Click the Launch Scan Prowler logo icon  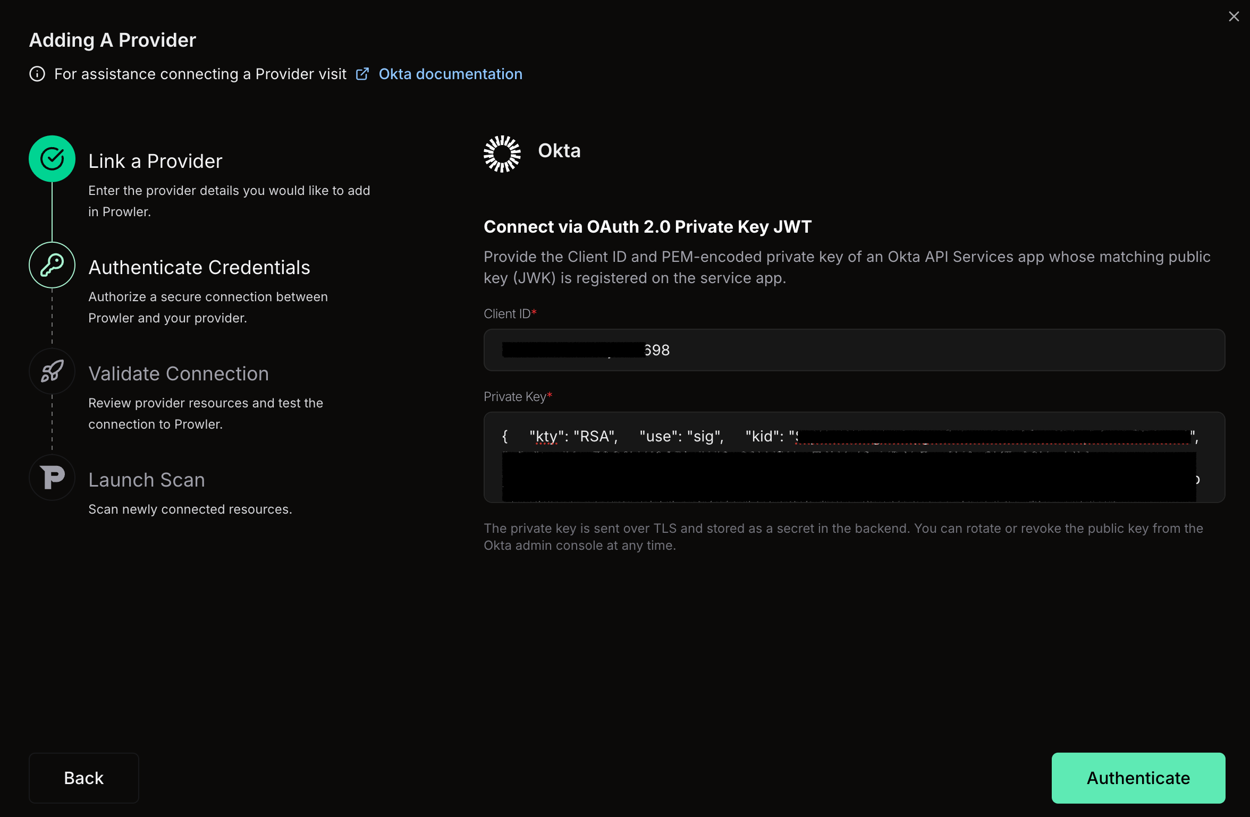[x=52, y=478]
